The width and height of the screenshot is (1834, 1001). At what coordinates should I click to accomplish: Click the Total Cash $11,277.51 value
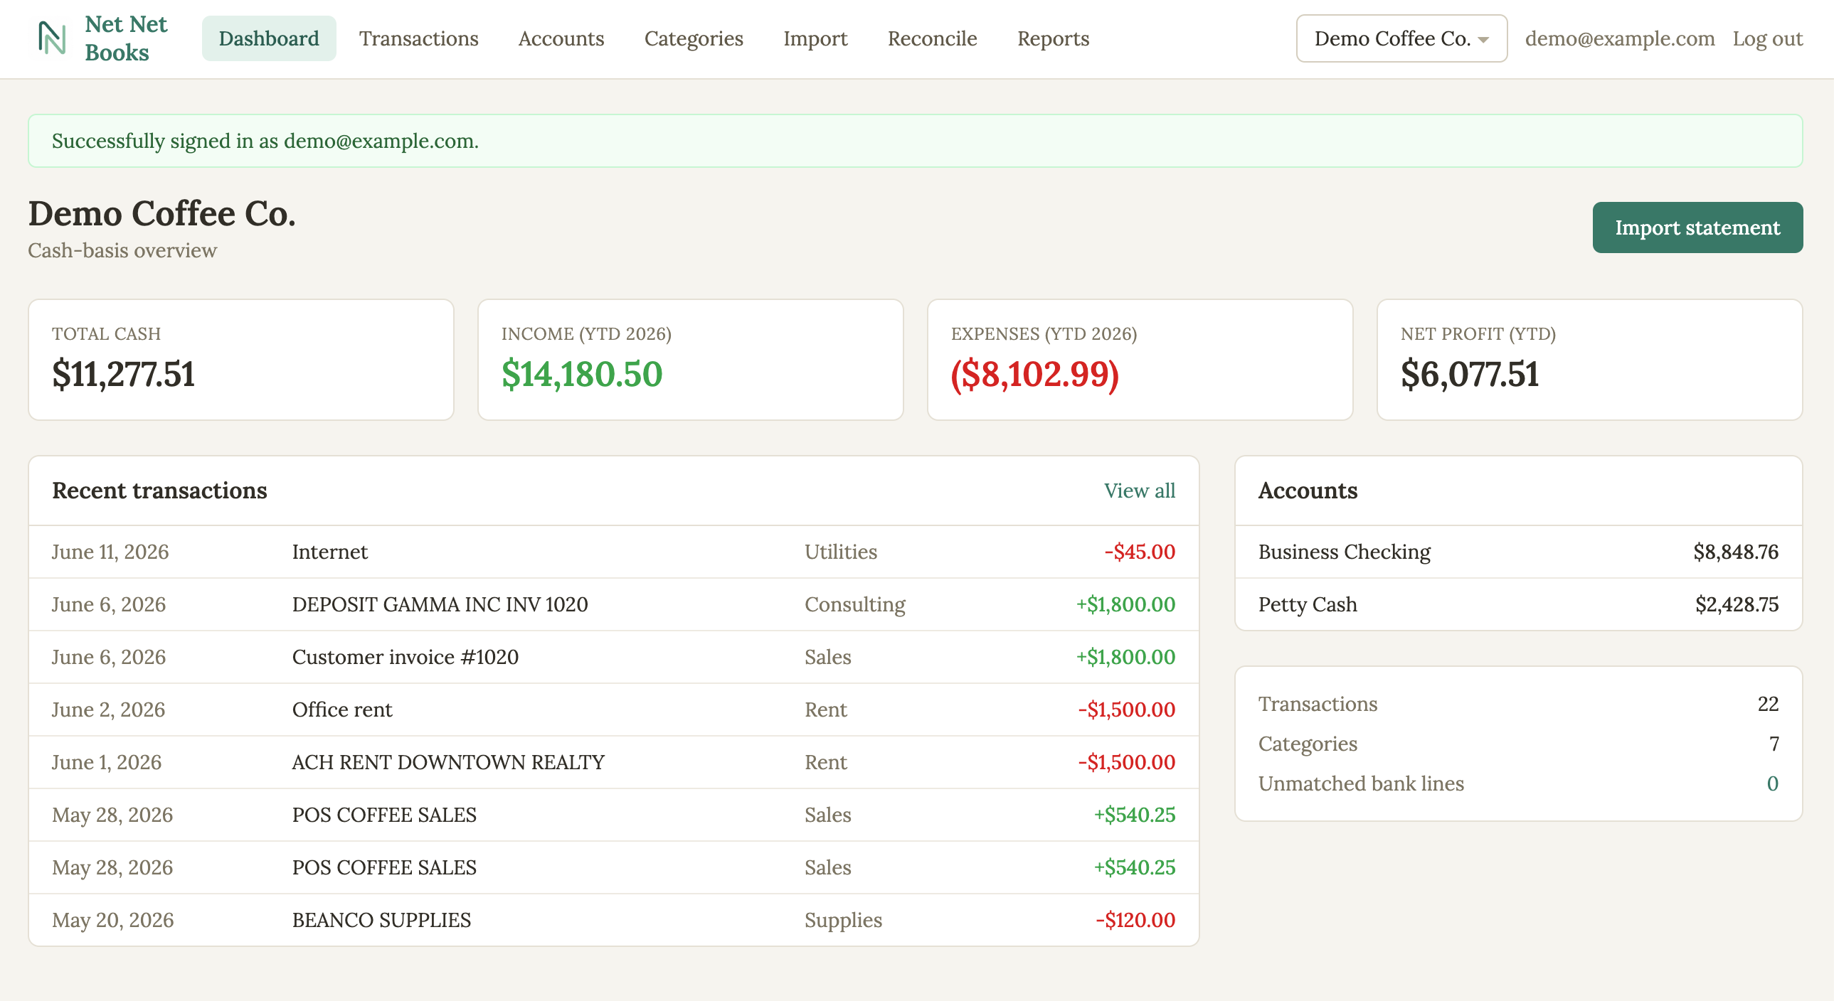click(123, 375)
